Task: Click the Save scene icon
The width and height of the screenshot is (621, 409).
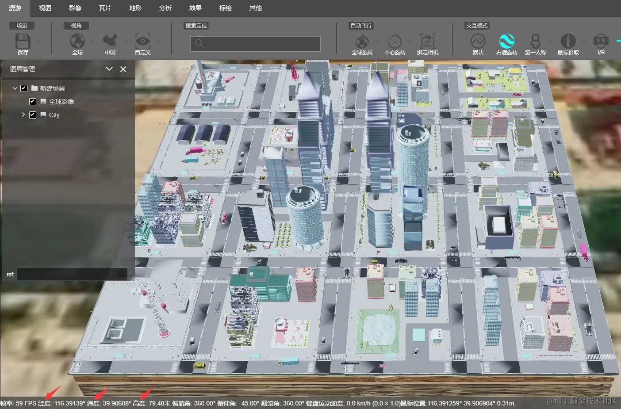Action: pyautogui.click(x=23, y=41)
